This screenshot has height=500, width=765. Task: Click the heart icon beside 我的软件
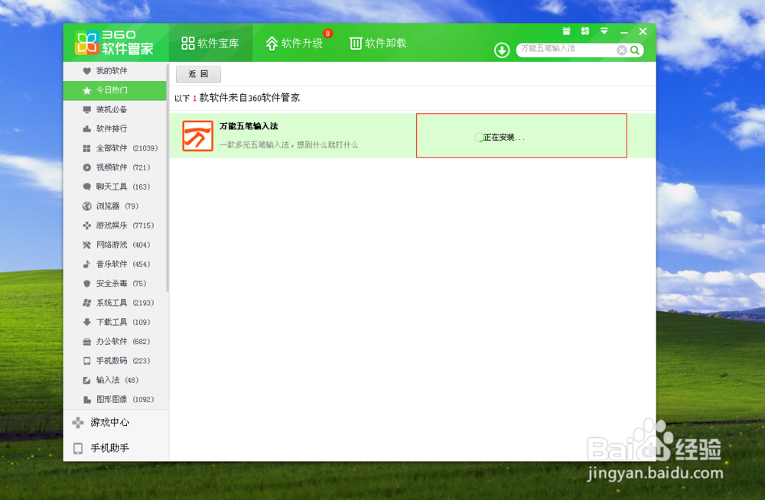coord(87,71)
